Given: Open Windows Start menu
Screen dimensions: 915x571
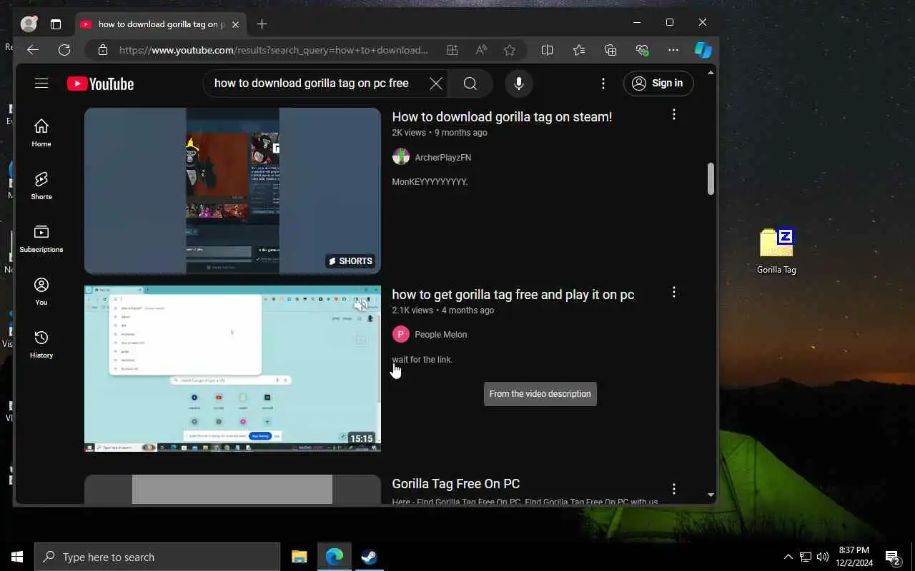Looking at the screenshot, I should click(17, 557).
